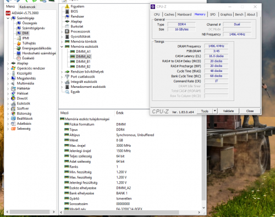Select the DIMM_A1 memory module icon

click(x=73, y=52)
